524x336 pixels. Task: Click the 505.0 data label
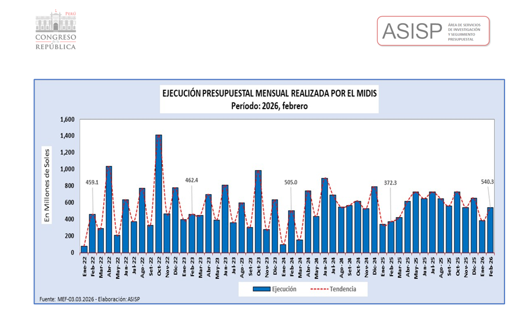(291, 182)
